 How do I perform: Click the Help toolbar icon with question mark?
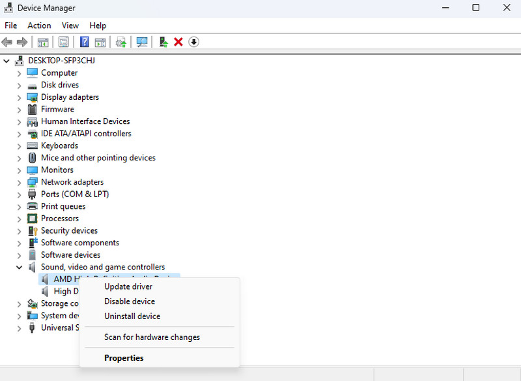coord(85,42)
